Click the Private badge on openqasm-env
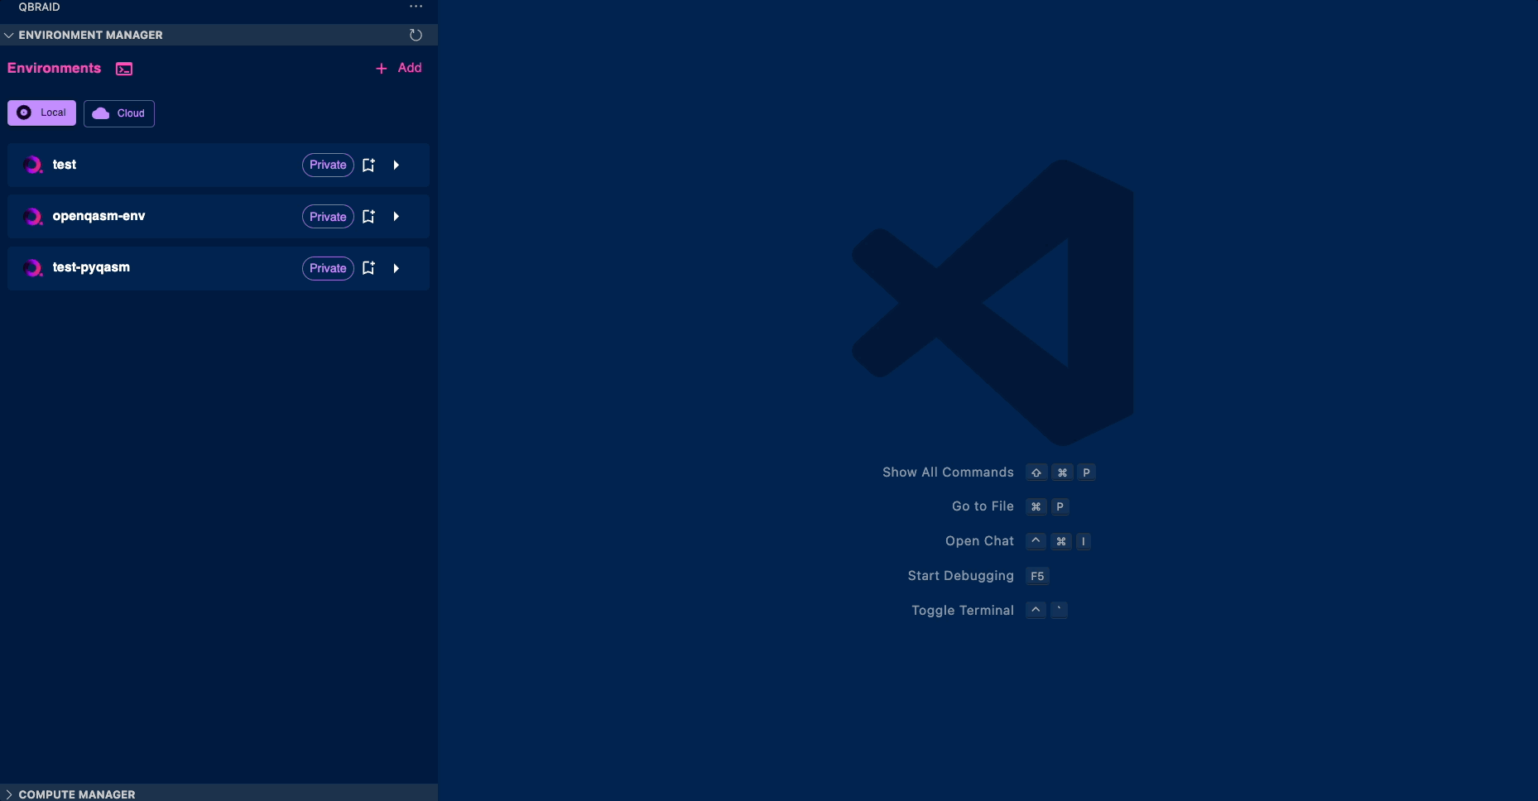 pyautogui.click(x=328, y=217)
